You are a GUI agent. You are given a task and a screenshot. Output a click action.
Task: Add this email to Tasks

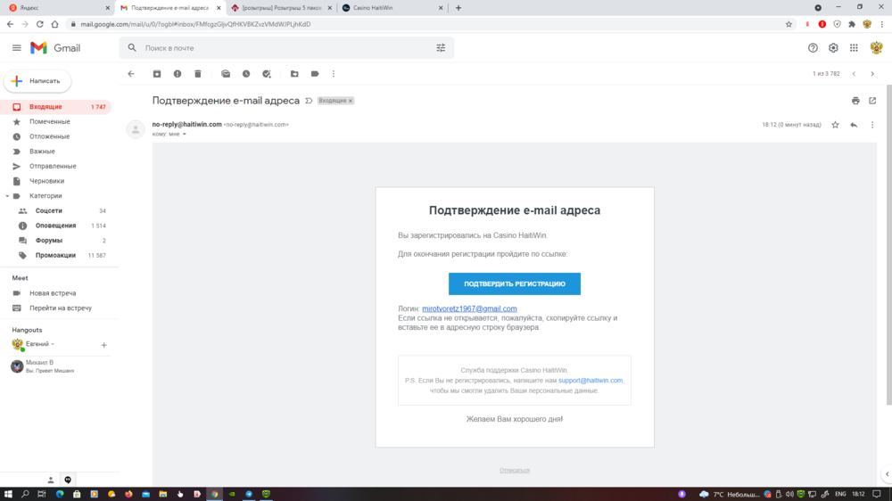267,74
